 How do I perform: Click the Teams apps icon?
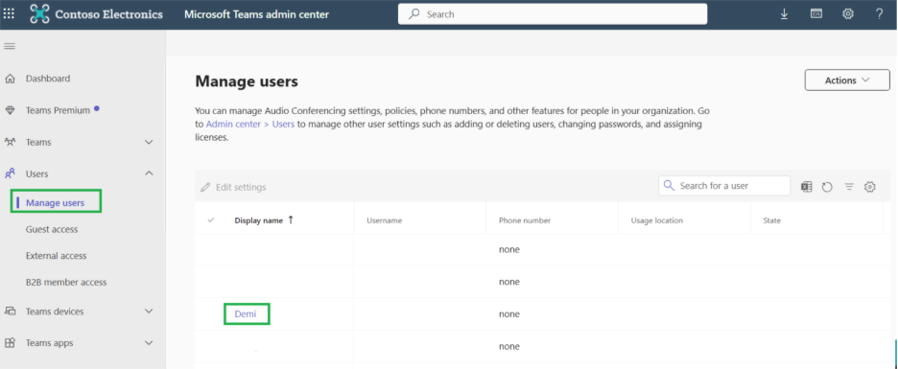point(10,343)
